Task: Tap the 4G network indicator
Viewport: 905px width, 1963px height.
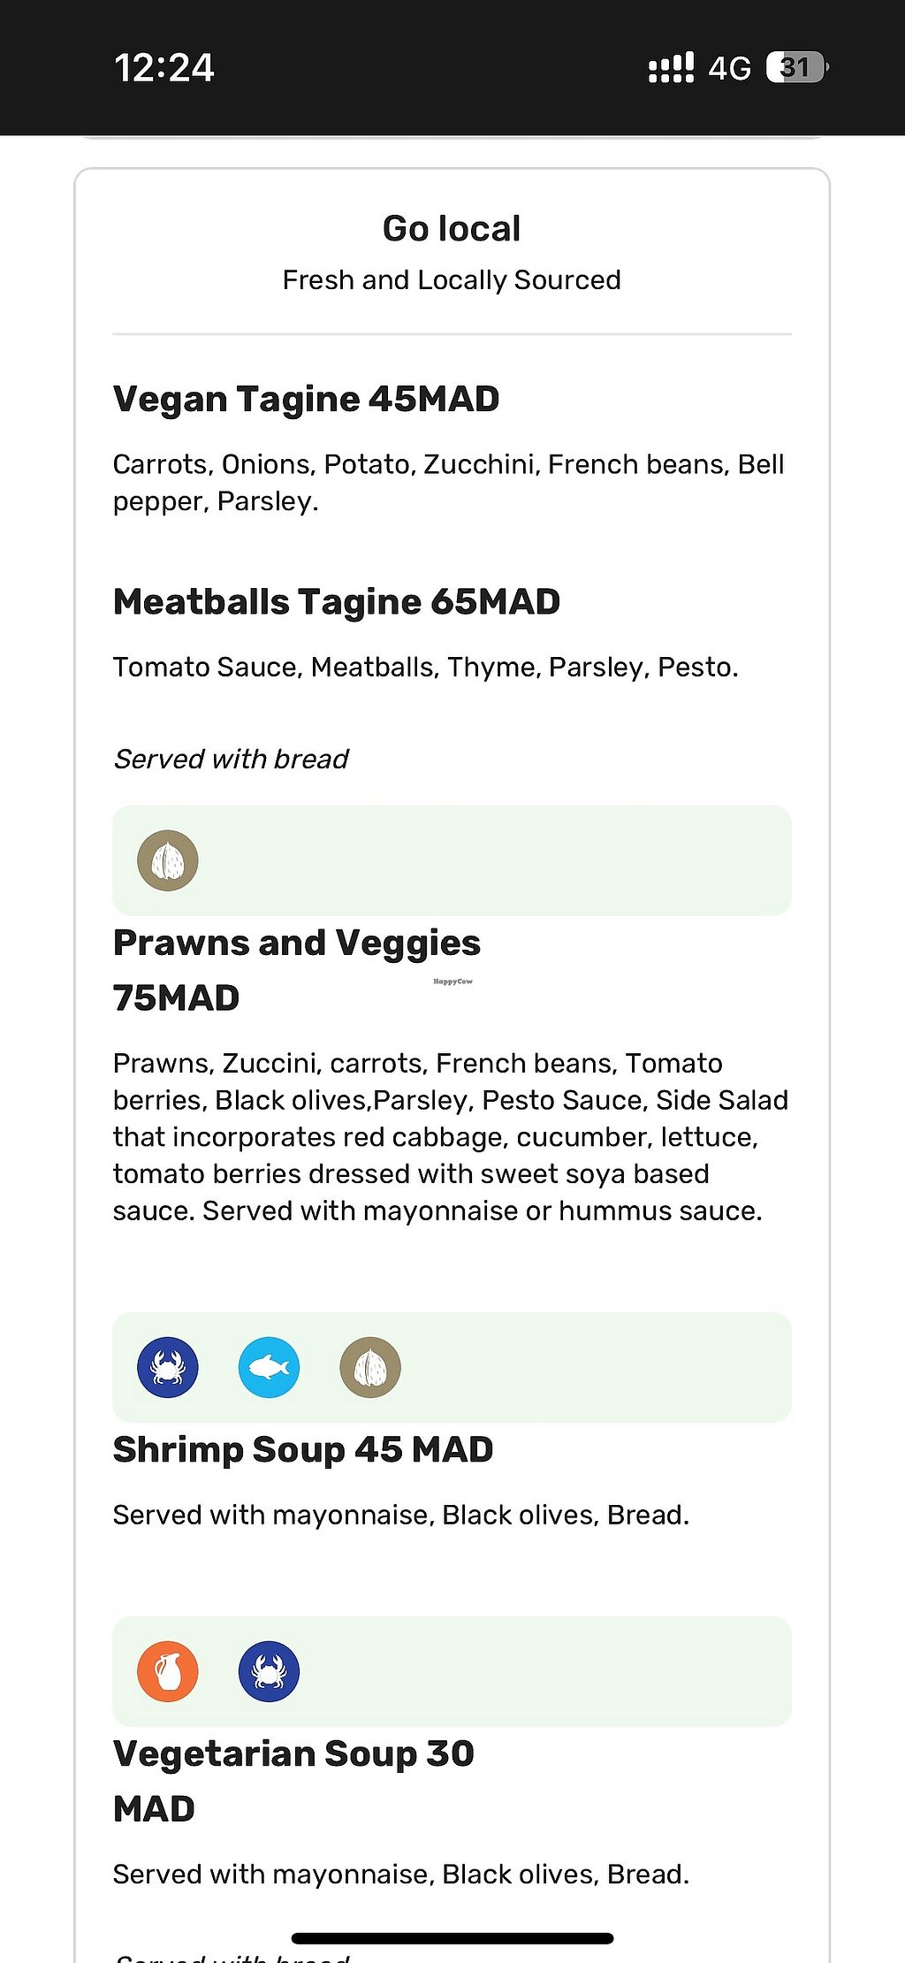Action: 729,68
